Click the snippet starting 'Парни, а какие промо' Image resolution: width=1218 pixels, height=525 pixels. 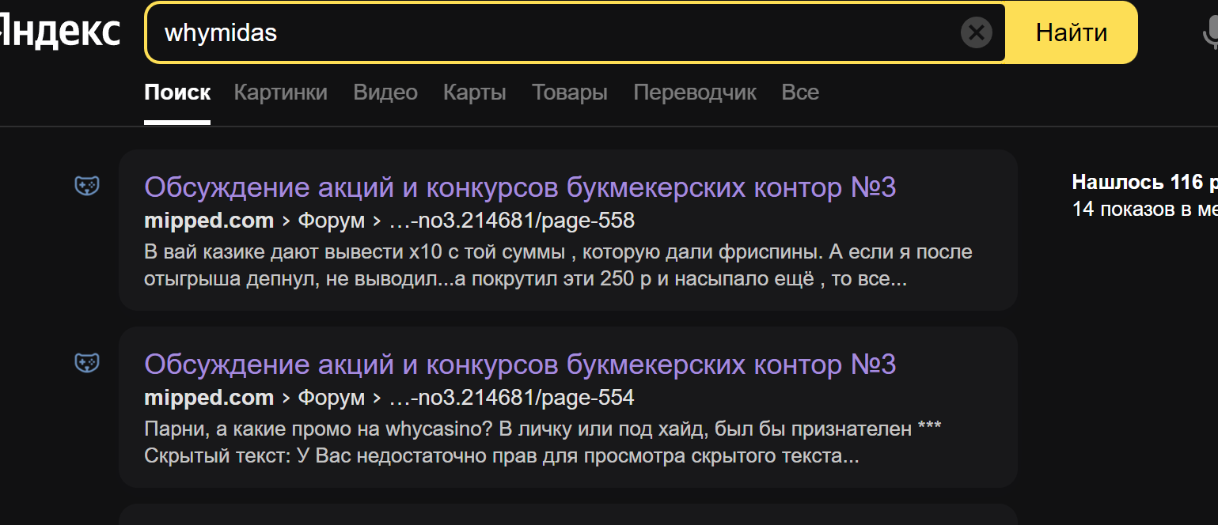(543, 443)
